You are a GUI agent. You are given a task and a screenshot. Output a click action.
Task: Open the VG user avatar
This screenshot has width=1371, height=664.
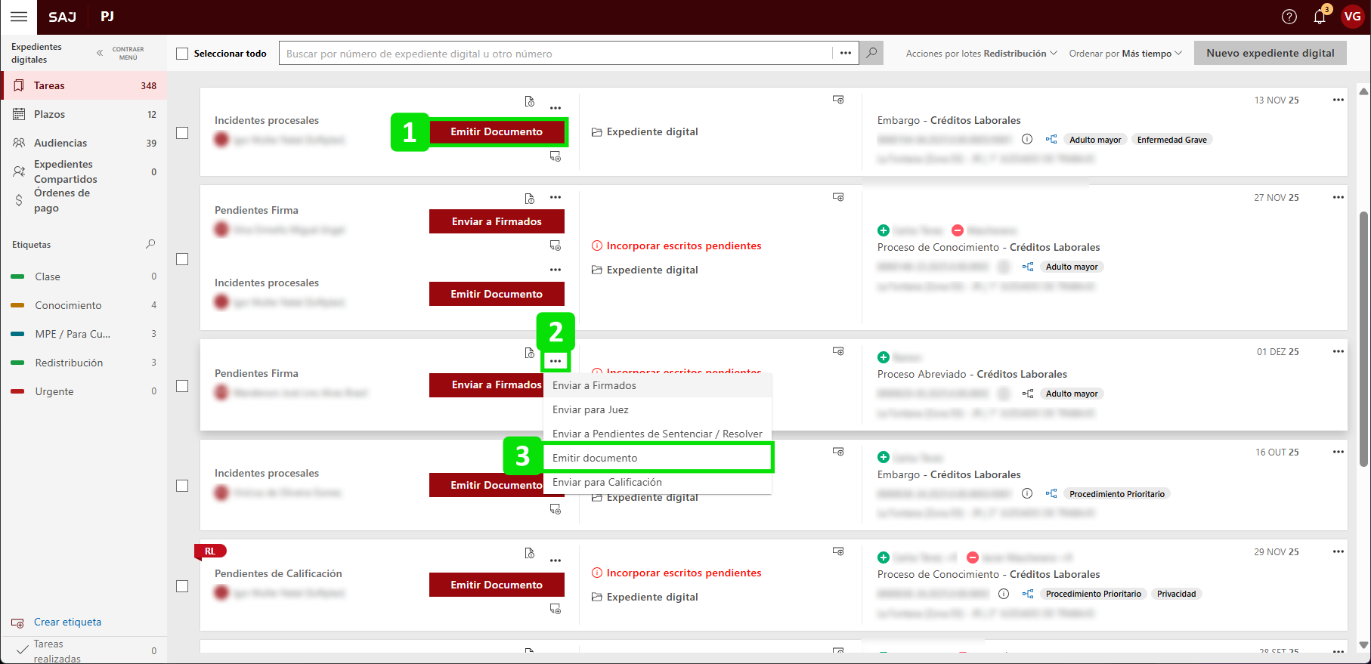click(x=1352, y=17)
